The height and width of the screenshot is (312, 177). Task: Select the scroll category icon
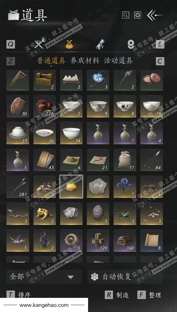[x=100, y=44]
